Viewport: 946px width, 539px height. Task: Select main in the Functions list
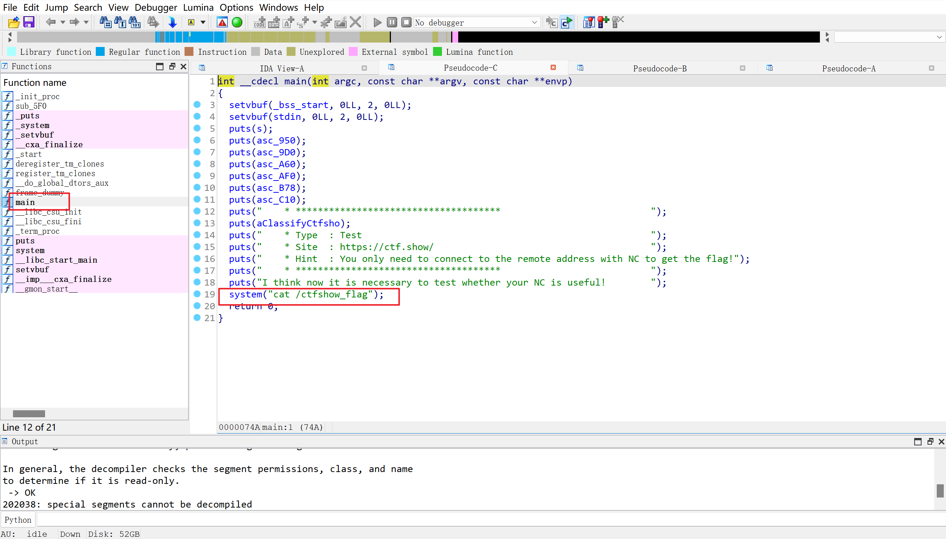point(25,202)
